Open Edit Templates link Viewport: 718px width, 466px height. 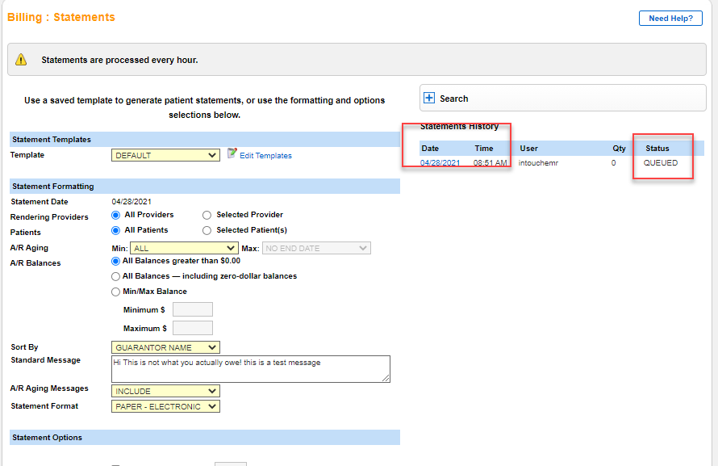coord(265,156)
